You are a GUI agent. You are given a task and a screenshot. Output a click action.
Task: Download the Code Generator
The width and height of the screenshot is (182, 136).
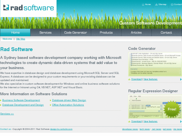click(136, 79)
